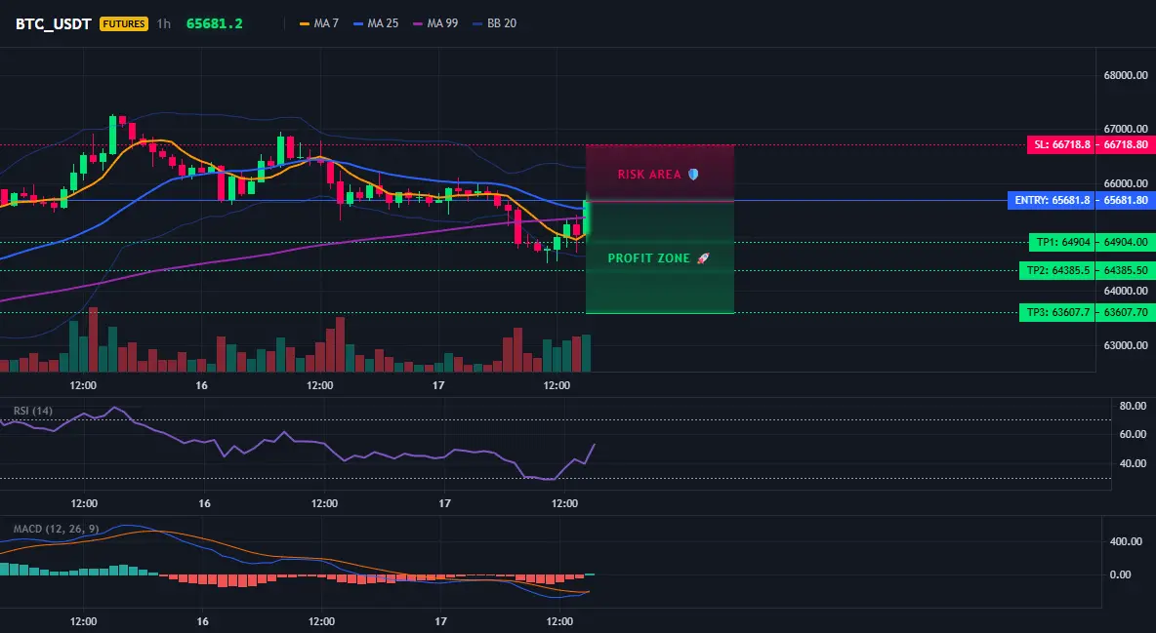
Task: Click the 80.00 RSI axis value
Action: tap(1133, 406)
